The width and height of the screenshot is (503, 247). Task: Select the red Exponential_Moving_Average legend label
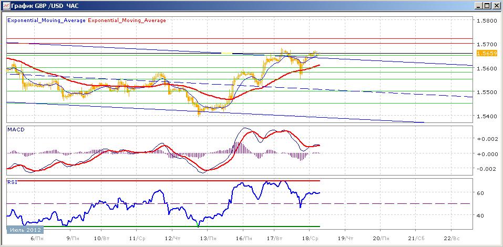click(x=127, y=20)
